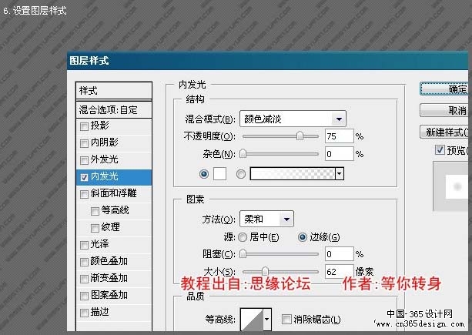
Task: Click the 新建样式 new style button
Action: pyautogui.click(x=444, y=132)
